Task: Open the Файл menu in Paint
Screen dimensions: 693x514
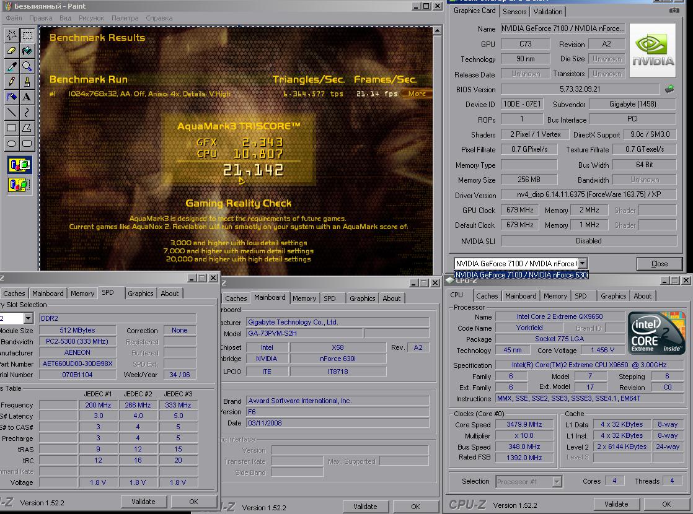Action: click(14, 18)
